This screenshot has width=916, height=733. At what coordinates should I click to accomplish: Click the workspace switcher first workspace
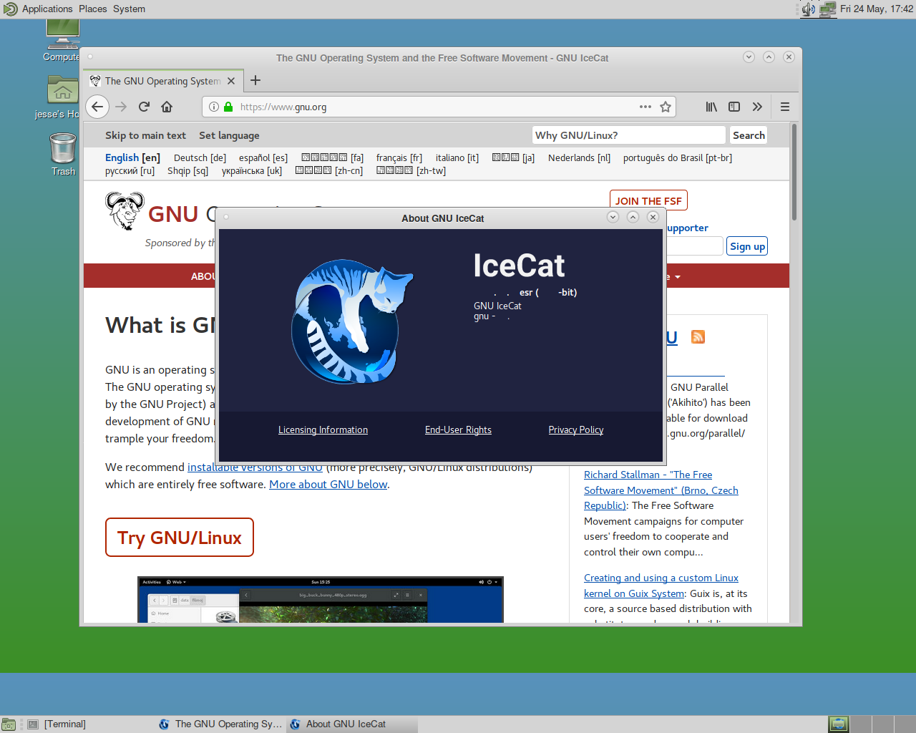coord(839,724)
